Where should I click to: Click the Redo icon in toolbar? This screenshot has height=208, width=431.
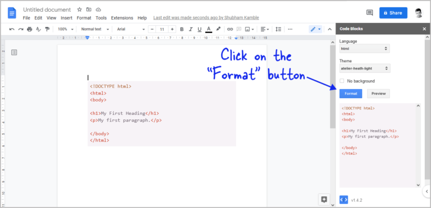(x=21, y=29)
